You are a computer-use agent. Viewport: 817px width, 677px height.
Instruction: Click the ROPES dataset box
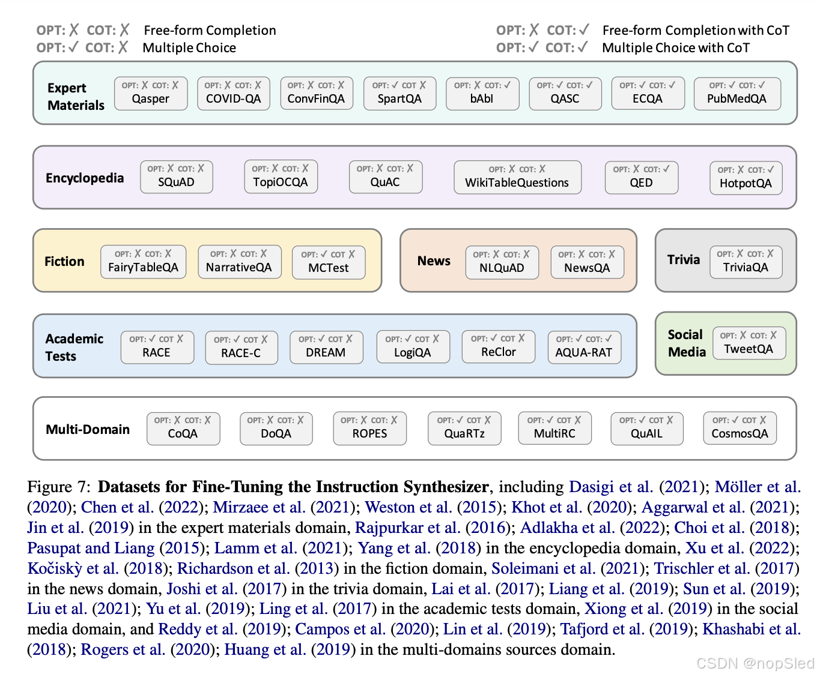pyautogui.click(x=369, y=428)
